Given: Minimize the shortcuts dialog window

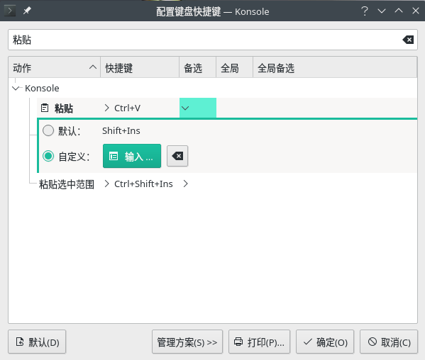Looking at the screenshot, I should coord(382,11).
